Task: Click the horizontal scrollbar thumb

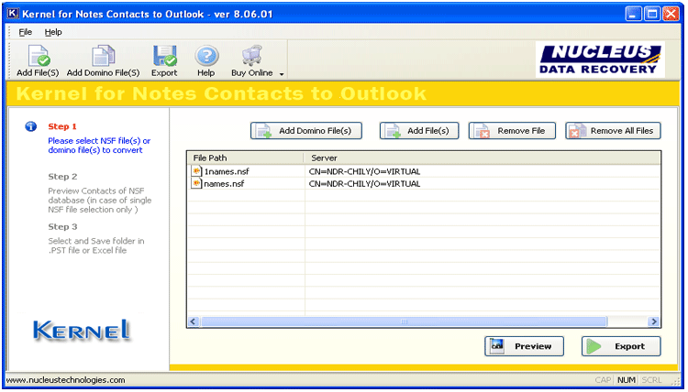Action: pyautogui.click(x=405, y=321)
